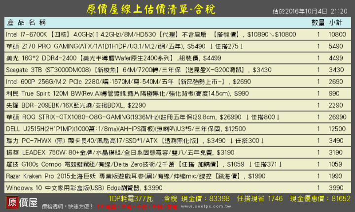
Task: Select the Seagate 3TB ST3000DM008 hard drive row
Action: click(177, 70)
